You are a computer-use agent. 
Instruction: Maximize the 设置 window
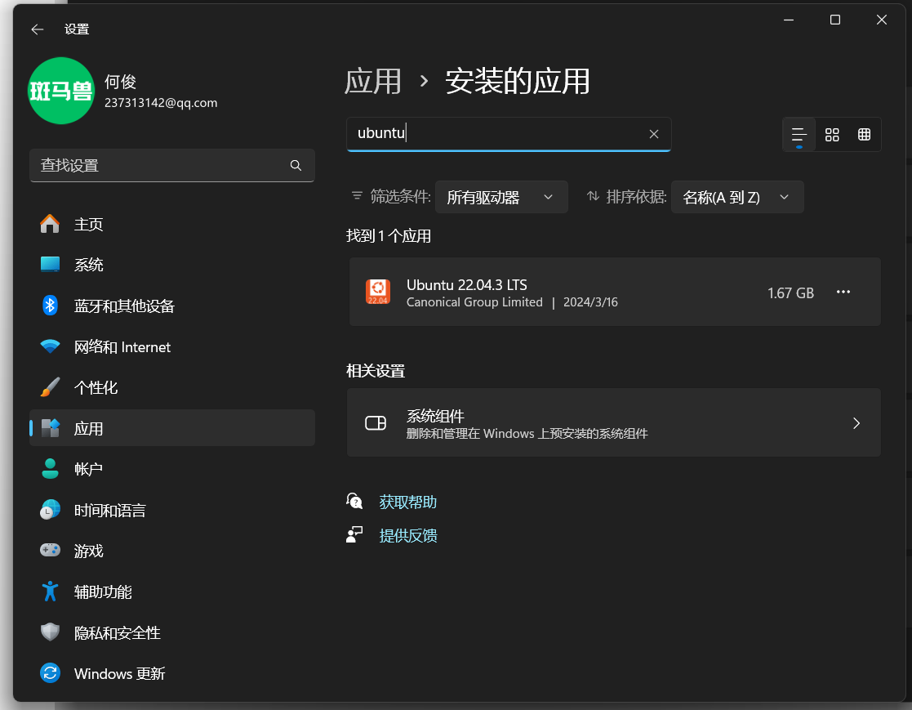(834, 20)
